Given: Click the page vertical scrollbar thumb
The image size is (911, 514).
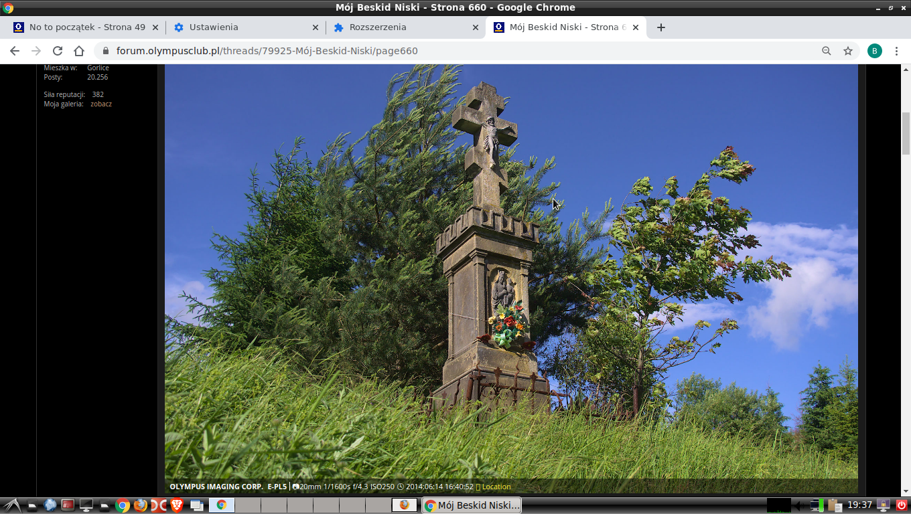Looking at the screenshot, I should click(x=906, y=134).
